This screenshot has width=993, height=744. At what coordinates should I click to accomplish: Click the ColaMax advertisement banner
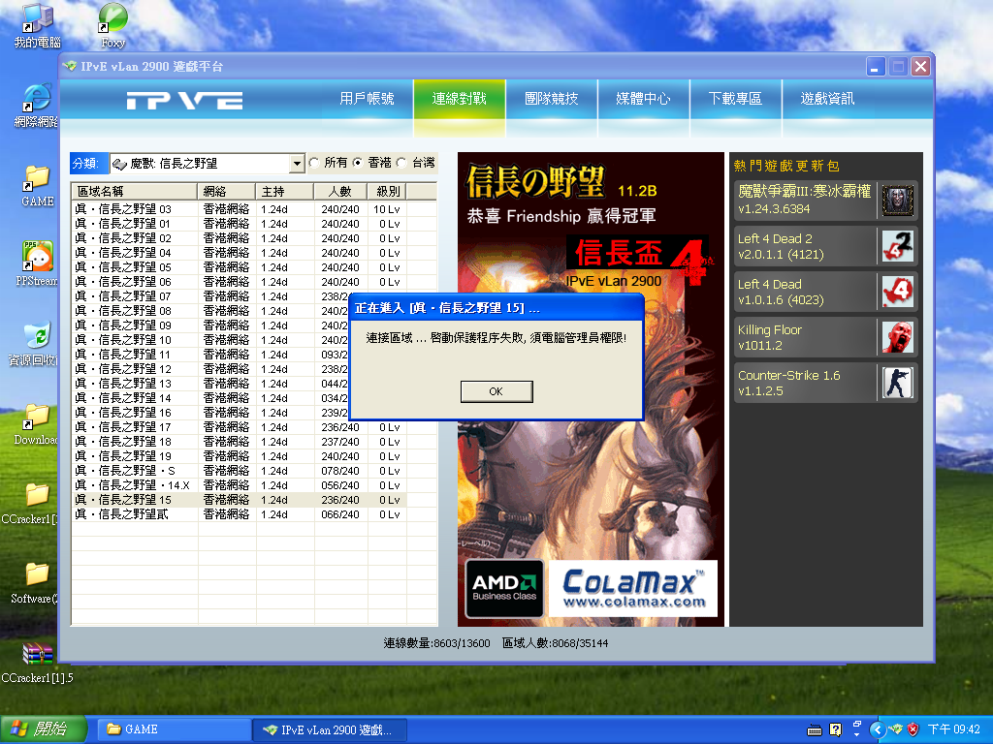tap(632, 588)
